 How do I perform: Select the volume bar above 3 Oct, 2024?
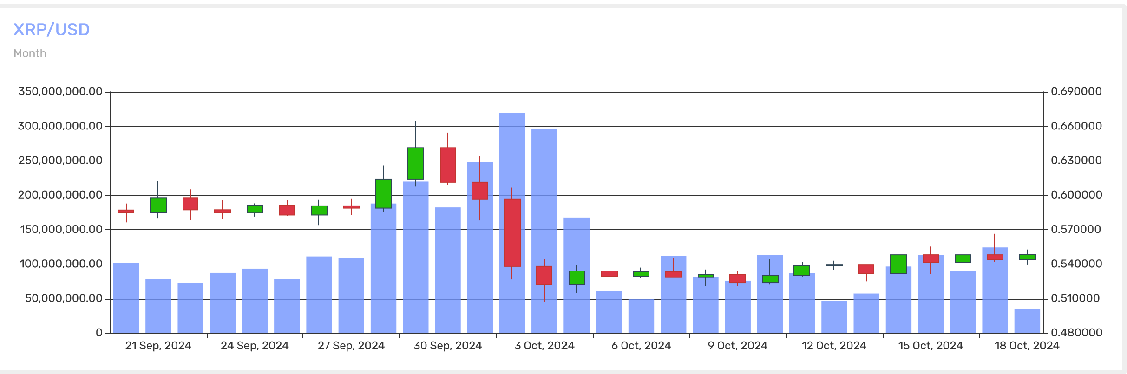pyautogui.click(x=544, y=231)
